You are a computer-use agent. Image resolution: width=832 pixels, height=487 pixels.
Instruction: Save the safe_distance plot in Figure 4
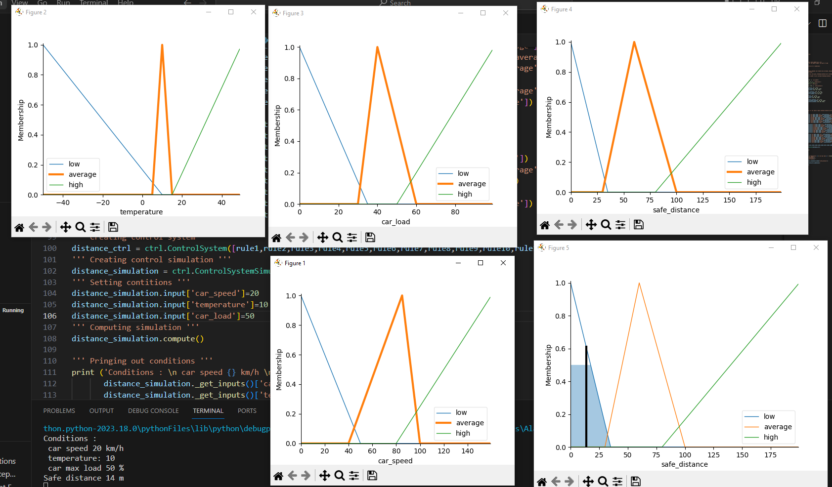(x=638, y=225)
